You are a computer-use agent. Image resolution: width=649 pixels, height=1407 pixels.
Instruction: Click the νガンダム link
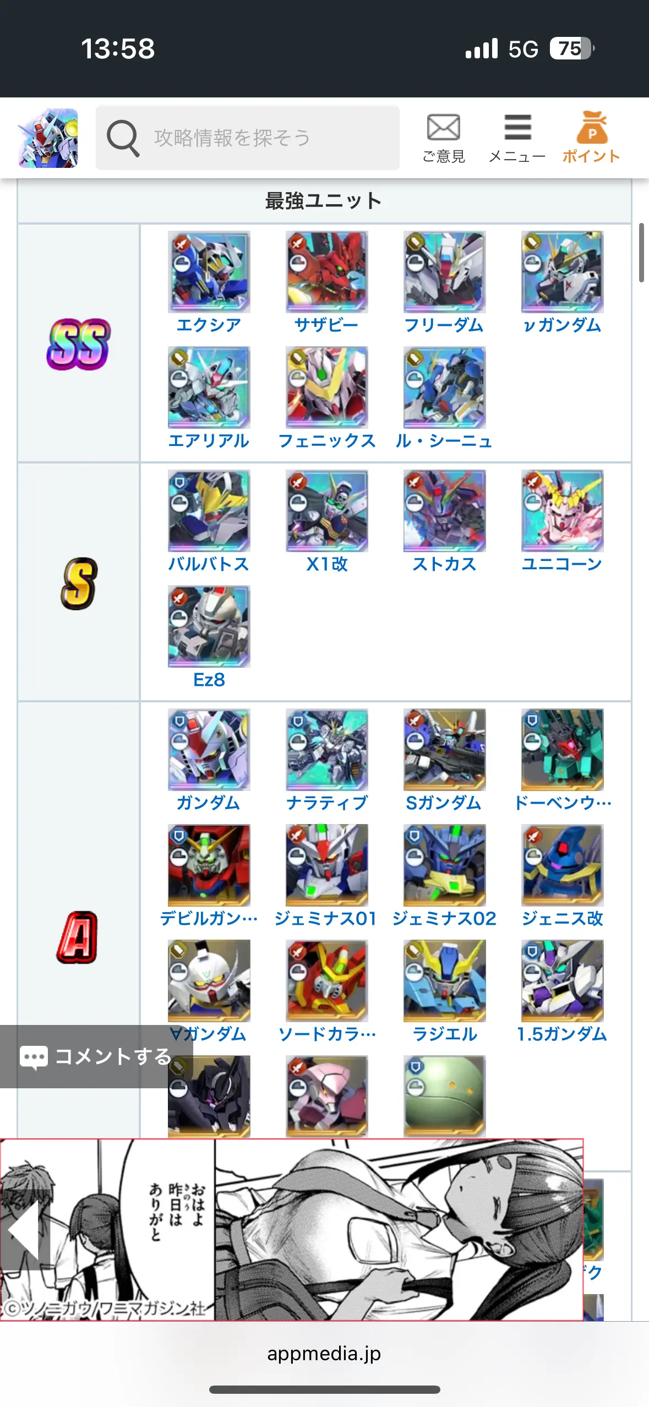[x=562, y=325]
